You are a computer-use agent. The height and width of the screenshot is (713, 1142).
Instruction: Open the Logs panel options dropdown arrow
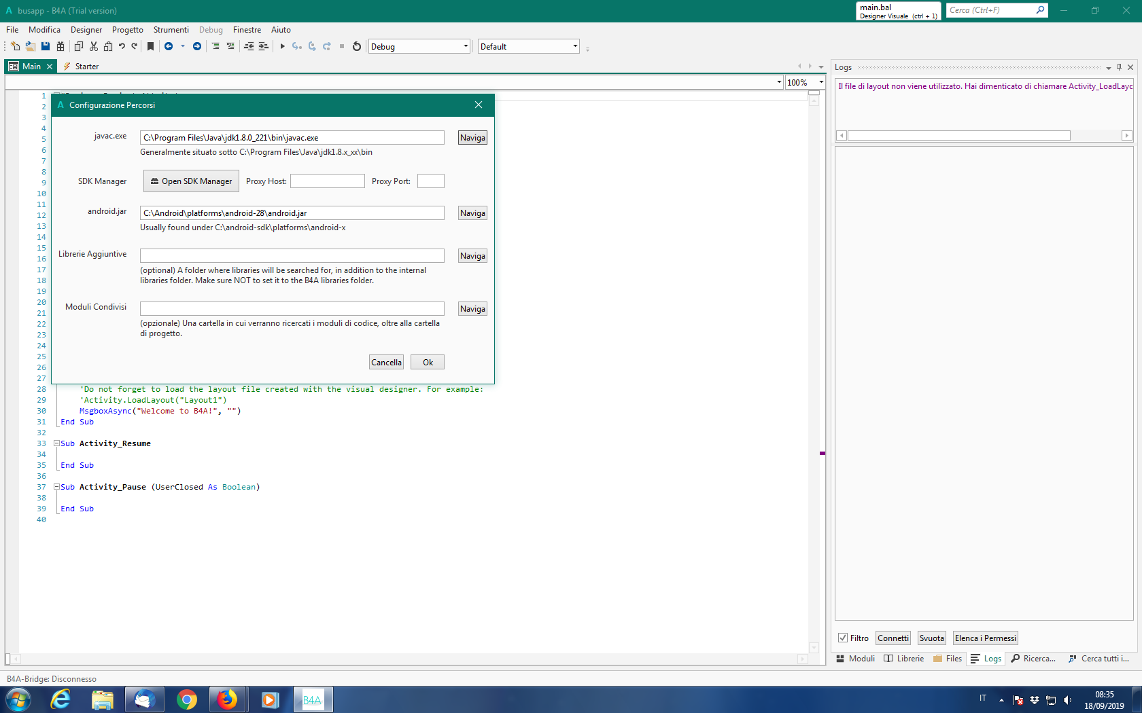click(x=1109, y=68)
